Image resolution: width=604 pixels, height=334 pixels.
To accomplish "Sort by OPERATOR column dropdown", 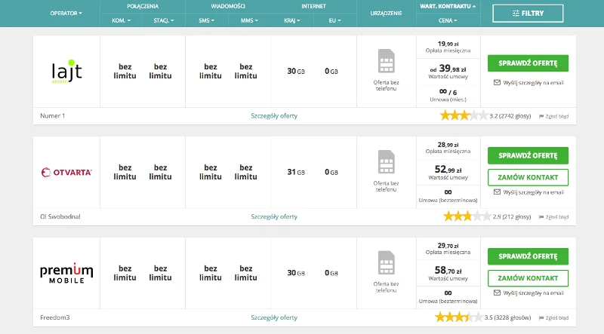I will pyautogui.click(x=66, y=13).
